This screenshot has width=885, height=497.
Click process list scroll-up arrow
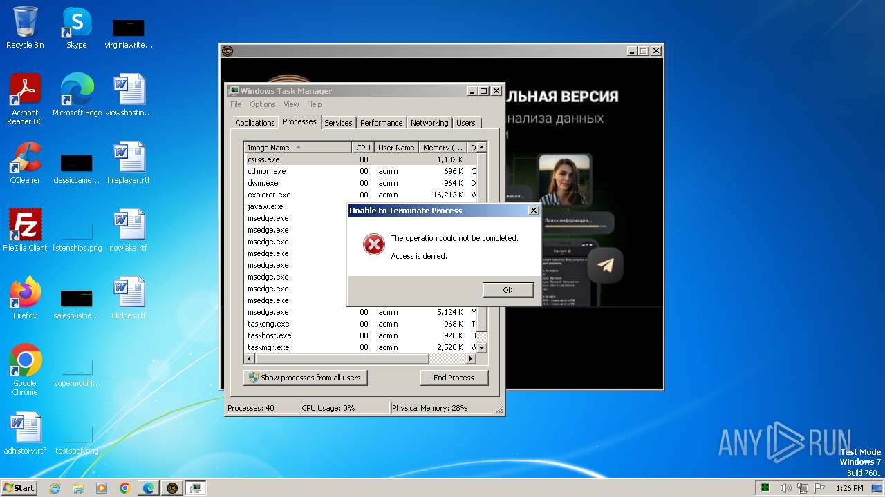coord(482,147)
